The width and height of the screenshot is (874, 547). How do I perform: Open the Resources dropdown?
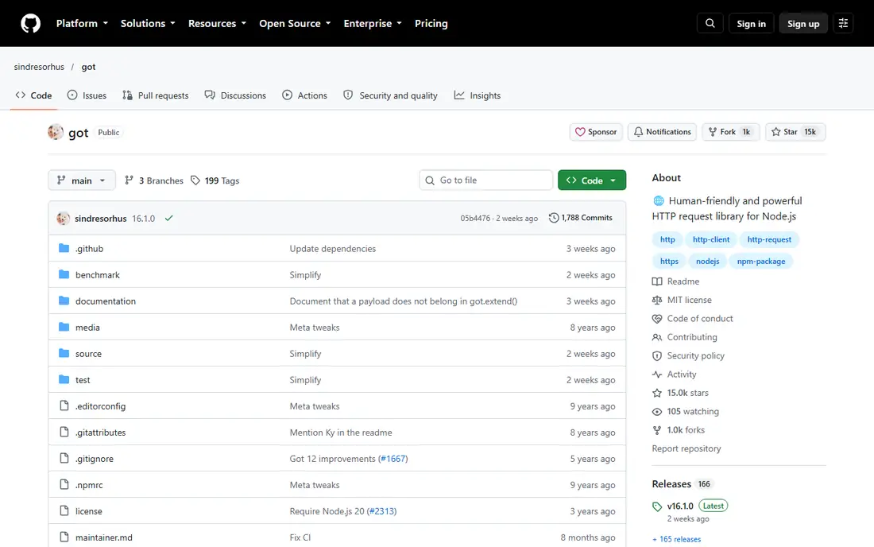pos(217,23)
